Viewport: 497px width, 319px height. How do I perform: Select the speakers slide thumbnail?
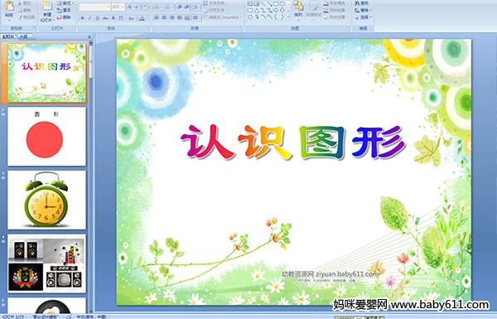coord(47,263)
